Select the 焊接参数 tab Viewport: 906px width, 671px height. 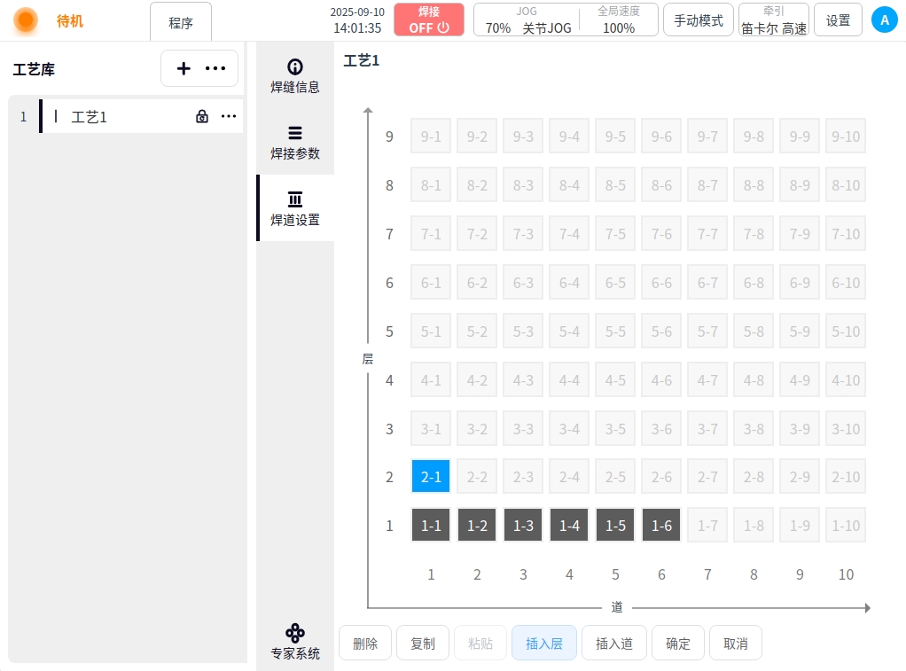pos(295,142)
